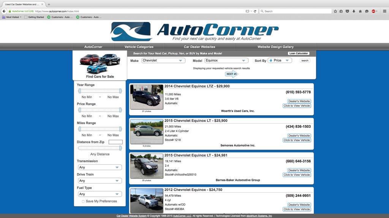Click the address bar URL field
Image resolution: width=389 pixels, height=218 pixels.
pos(139,11)
